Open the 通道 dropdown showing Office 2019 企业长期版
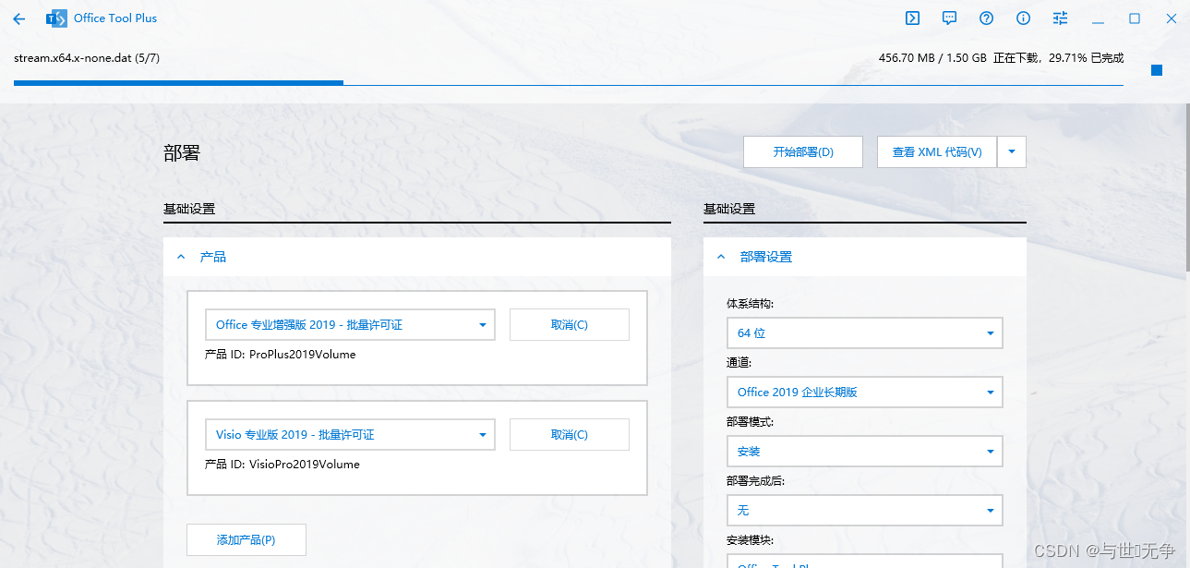This screenshot has height=568, width=1190. pos(865,393)
